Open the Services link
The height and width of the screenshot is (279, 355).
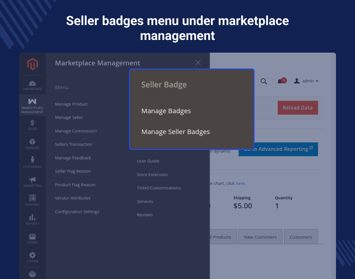[145, 202]
